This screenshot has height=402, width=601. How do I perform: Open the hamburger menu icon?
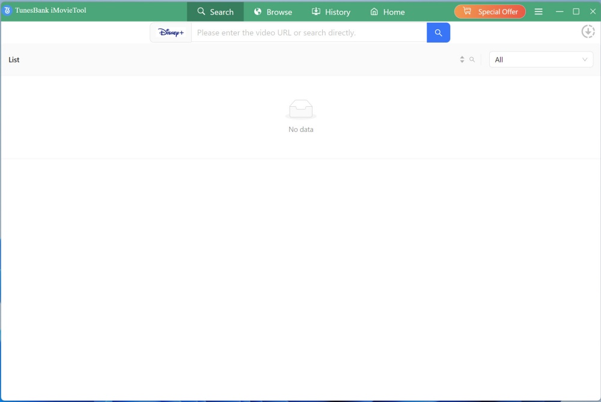(x=538, y=12)
